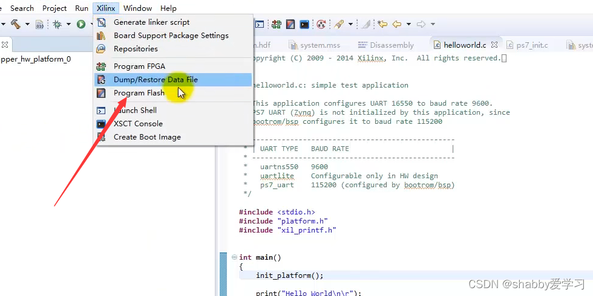The height and width of the screenshot is (296, 593).
Task: Click the #include "xil_printf.h" line
Action: click(x=288, y=230)
